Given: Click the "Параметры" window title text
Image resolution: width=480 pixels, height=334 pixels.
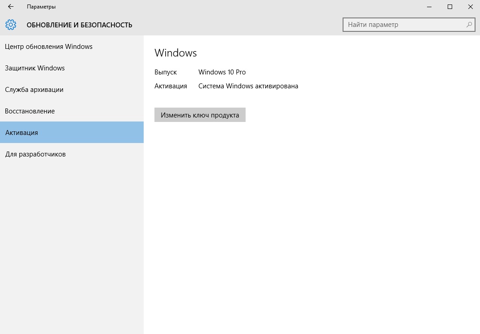Looking at the screenshot, I should [41, 7].
